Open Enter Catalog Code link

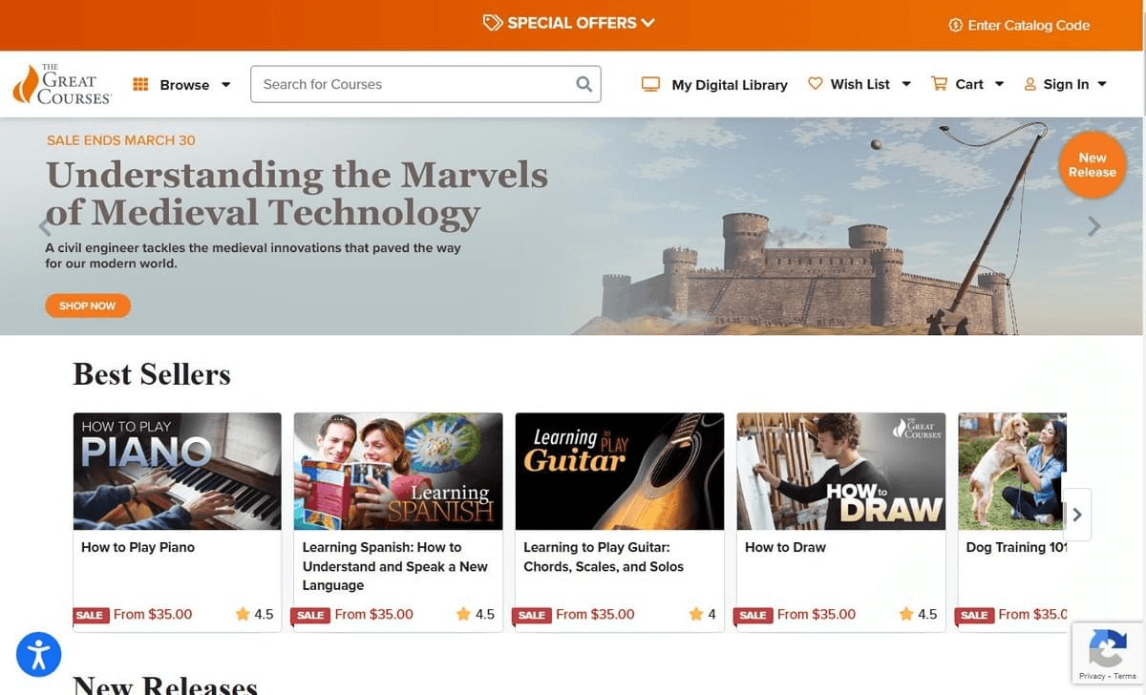click(x=1019, y=25)
